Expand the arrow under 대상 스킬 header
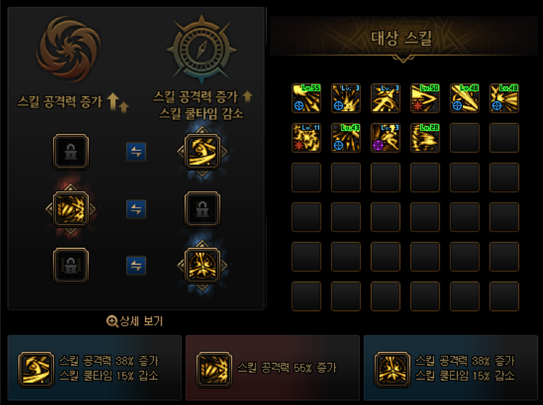 (403, 59)
